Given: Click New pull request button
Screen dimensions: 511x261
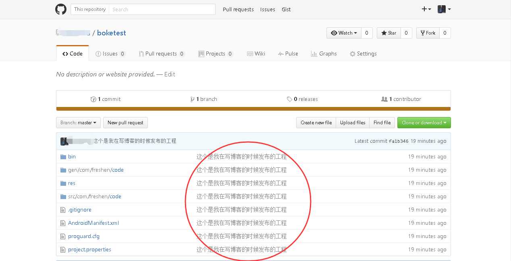Looking at the screenshot, I should click(125, 123).
